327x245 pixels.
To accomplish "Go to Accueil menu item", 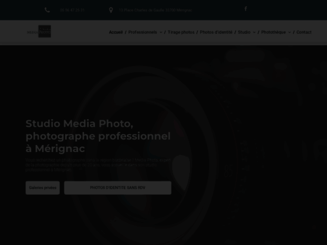I will pos(116,32).
